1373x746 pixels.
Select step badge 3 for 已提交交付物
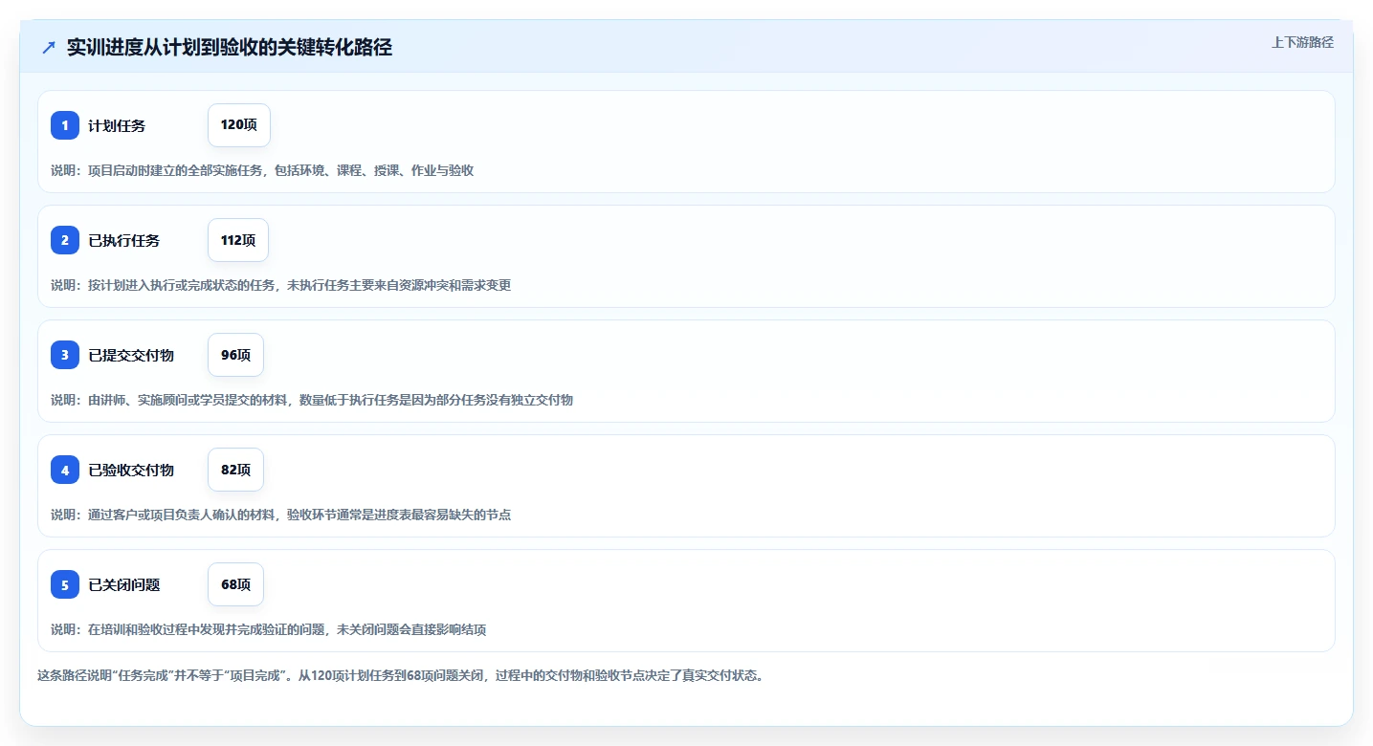click(x=65, y=355)
